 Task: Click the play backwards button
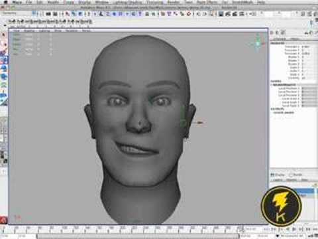click(288, 229)
